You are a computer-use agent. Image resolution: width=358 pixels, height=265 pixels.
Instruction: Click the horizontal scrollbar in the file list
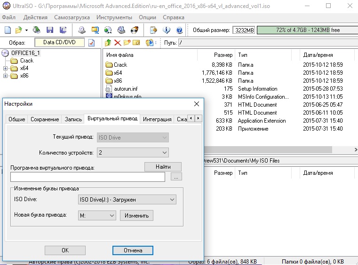point(268,149)
